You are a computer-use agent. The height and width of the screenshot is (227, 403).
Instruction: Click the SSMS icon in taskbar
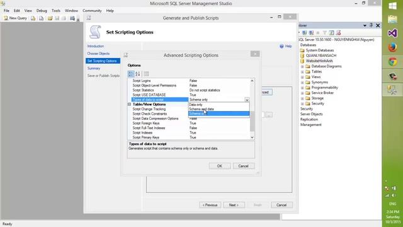tap(392, 90)
